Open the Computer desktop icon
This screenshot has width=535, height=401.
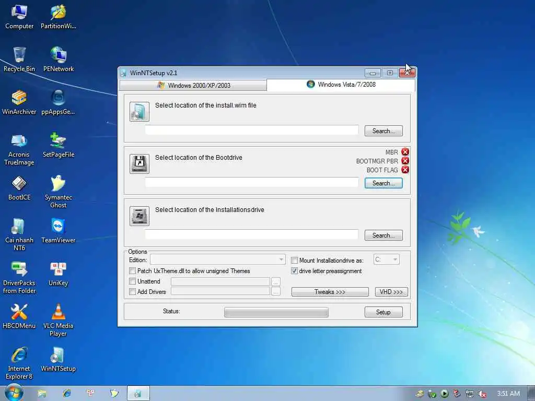pos(19,17)
